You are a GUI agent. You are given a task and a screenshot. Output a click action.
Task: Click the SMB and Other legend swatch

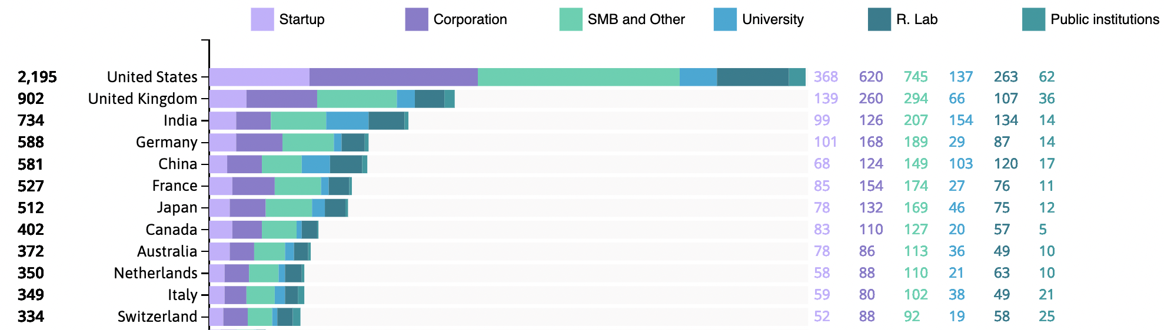(x=571, y=19)
